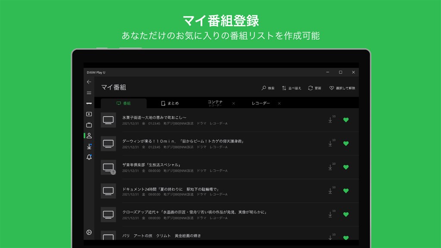Open the video playback icon in sidebar
The image size is (441, 248).
[x=89, y=114]
